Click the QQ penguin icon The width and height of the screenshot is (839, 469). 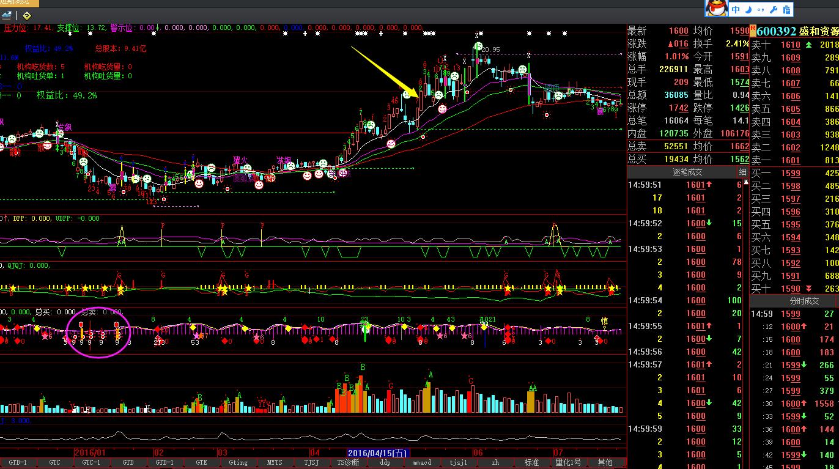717,9
